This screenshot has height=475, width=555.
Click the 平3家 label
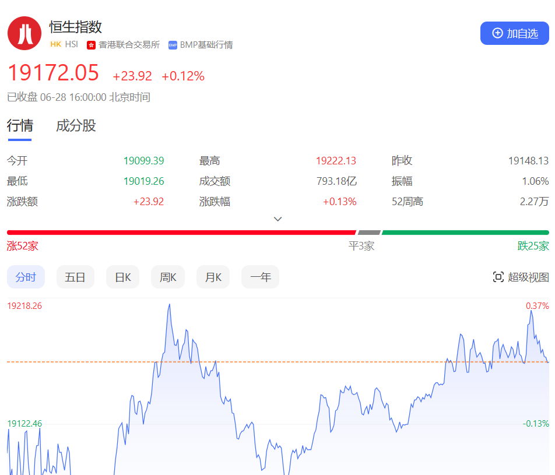[x=361, y=246]
